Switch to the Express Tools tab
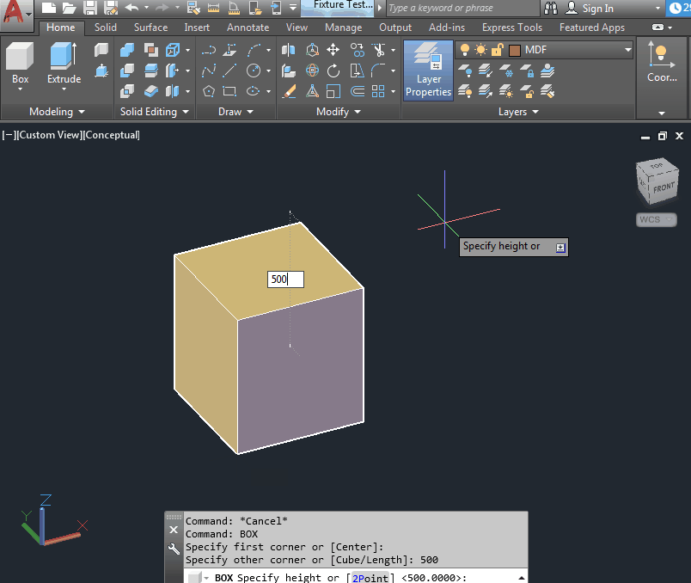 point(511,28)
